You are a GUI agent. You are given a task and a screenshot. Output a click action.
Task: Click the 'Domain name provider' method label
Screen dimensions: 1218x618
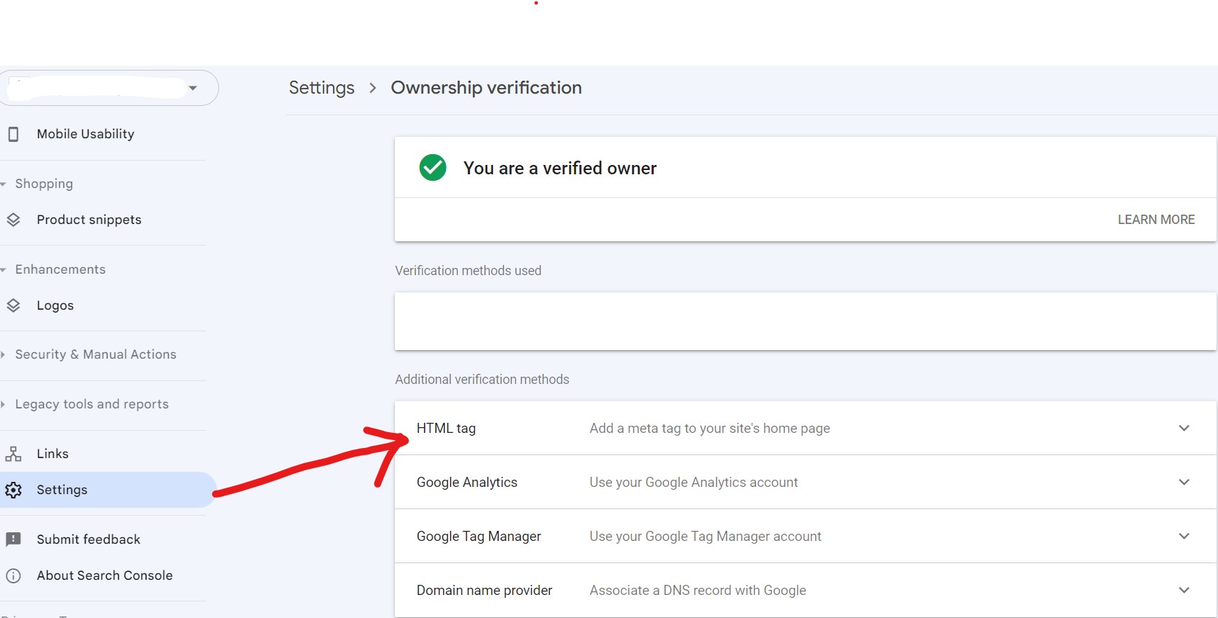click(484, 590)
